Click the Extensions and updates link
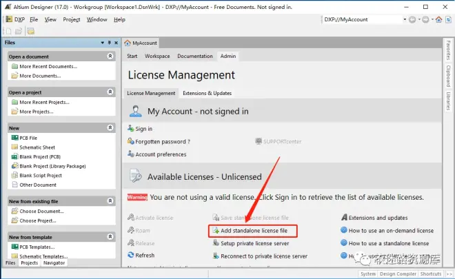455x279 pixels. pos(378,218)
